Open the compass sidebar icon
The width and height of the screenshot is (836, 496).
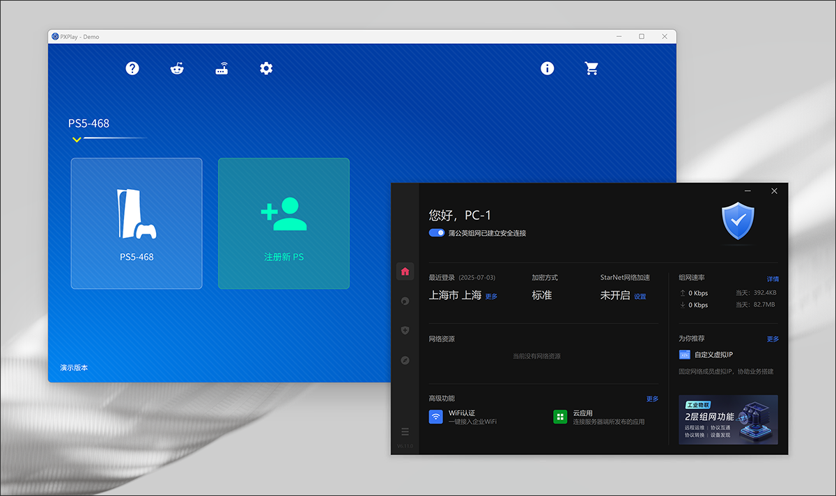tap(405, 360)
